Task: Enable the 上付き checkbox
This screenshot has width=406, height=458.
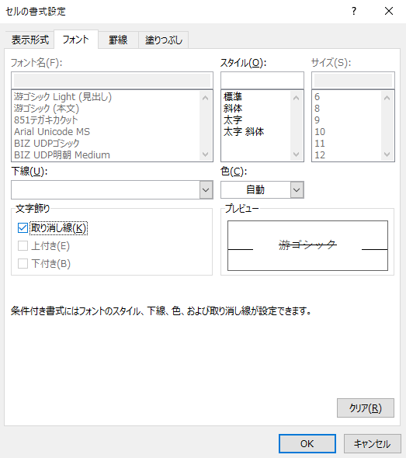Action: point(23,245)
